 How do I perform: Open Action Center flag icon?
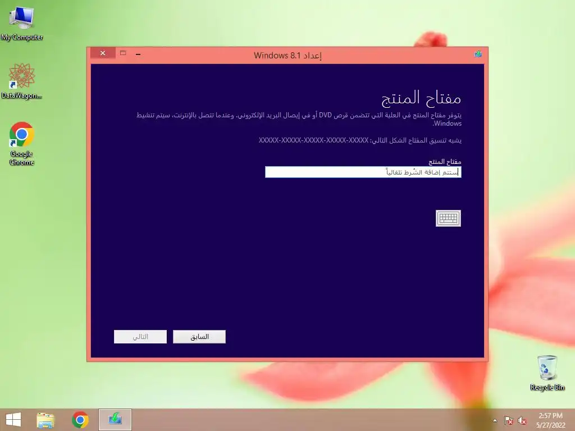[508, 420]
